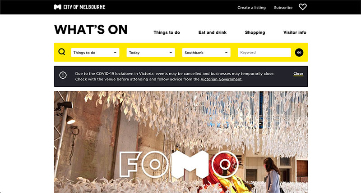This screenshot has height=193, width=361.
Task: Click in the Keyword search field
Action: 264,53
